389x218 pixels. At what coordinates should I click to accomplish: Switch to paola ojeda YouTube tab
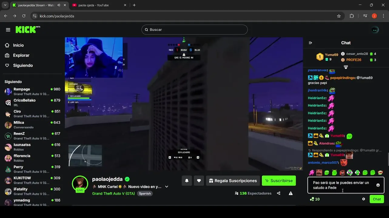click(99, 5)
